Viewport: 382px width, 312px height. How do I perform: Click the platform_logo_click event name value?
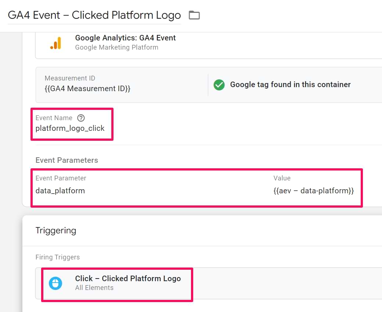tap(70, 128)
